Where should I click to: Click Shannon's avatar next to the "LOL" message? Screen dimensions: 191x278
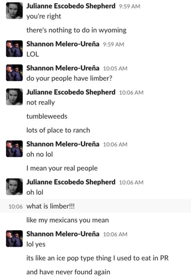pos(14,49)
